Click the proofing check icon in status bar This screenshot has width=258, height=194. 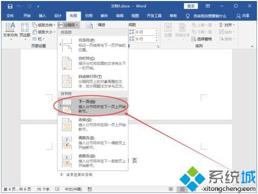pos(57,189)
